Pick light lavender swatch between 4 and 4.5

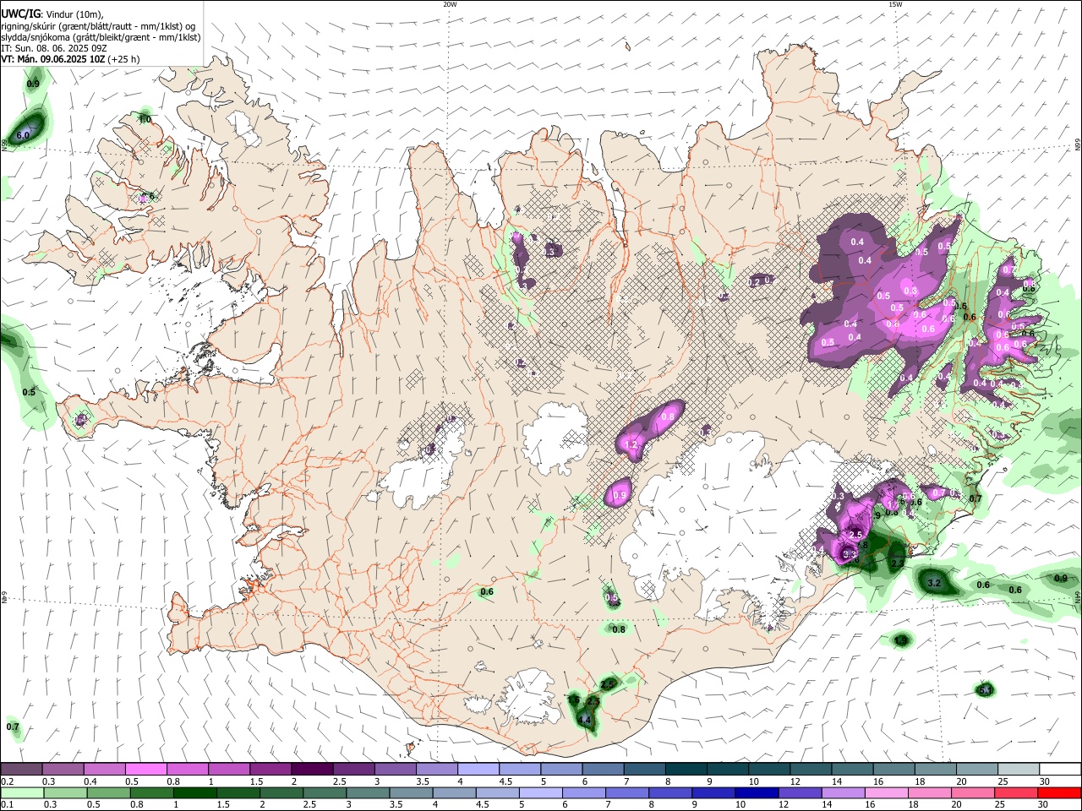478,770
